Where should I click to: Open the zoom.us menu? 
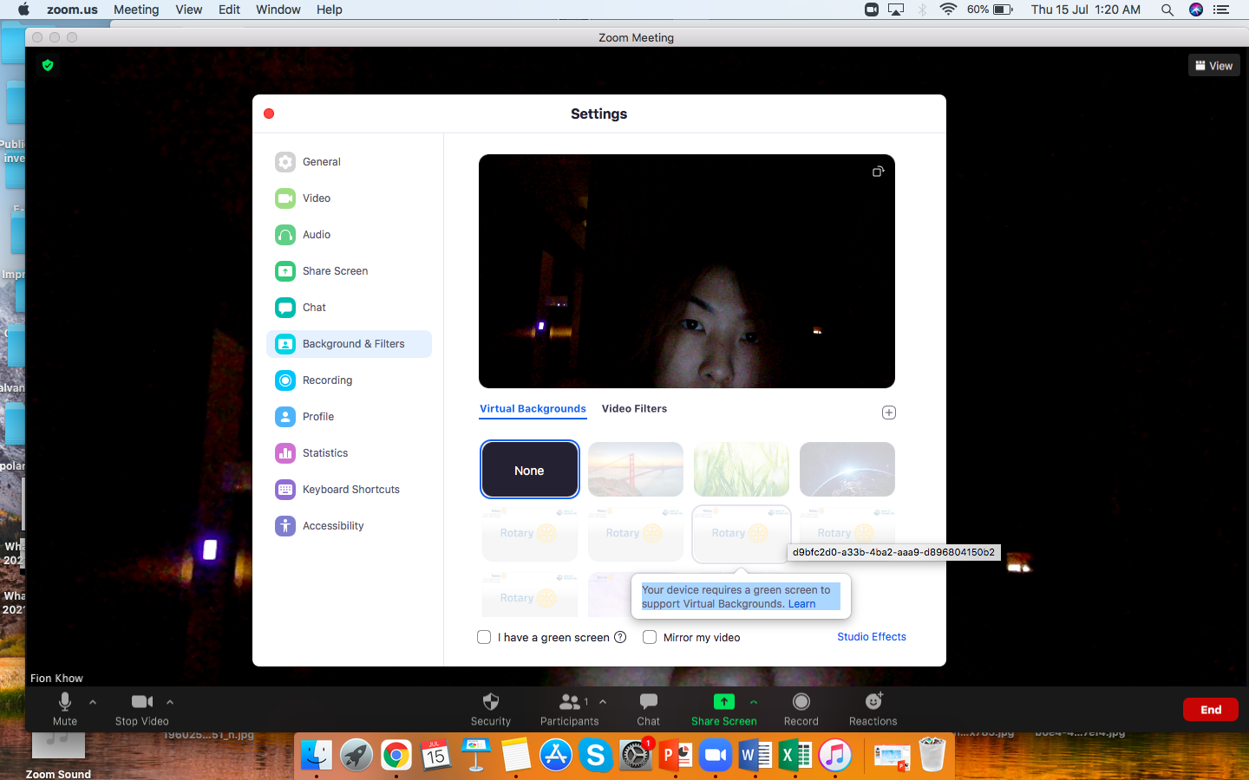(x=72, y=10)
